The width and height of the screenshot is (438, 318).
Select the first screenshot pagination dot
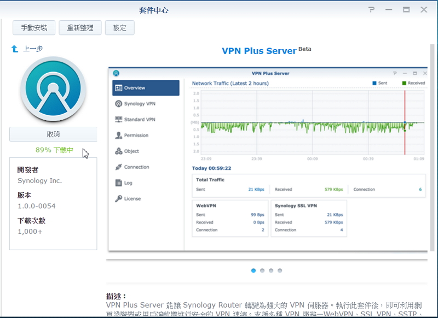(x=253, y=270)
